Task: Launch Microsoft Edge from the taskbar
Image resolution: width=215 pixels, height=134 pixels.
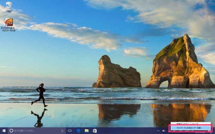Action: point(78,131)
